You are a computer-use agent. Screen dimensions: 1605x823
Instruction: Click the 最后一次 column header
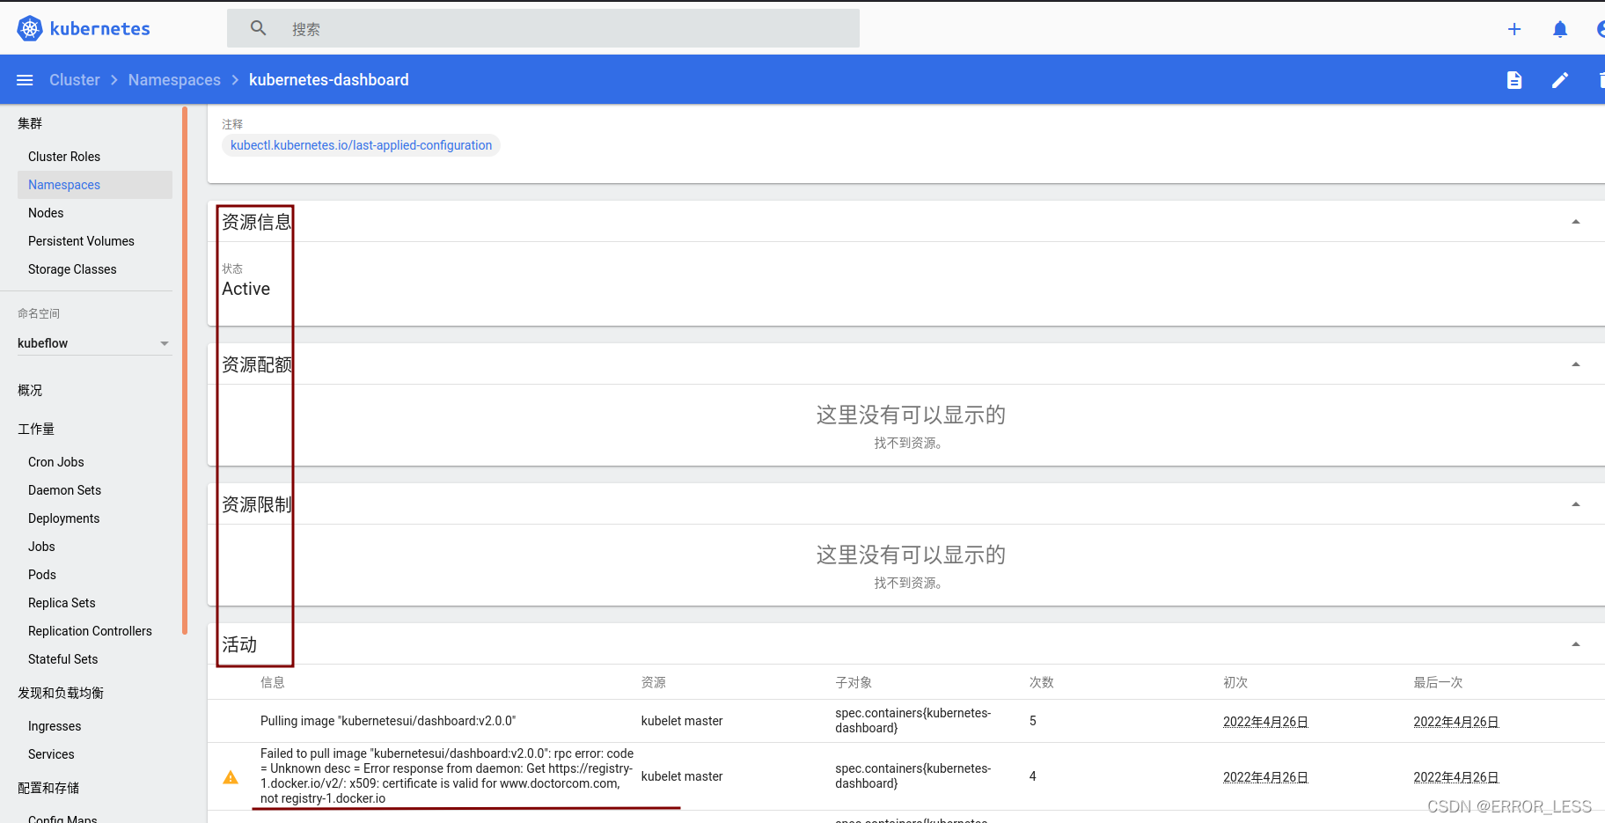point(1438,682)
